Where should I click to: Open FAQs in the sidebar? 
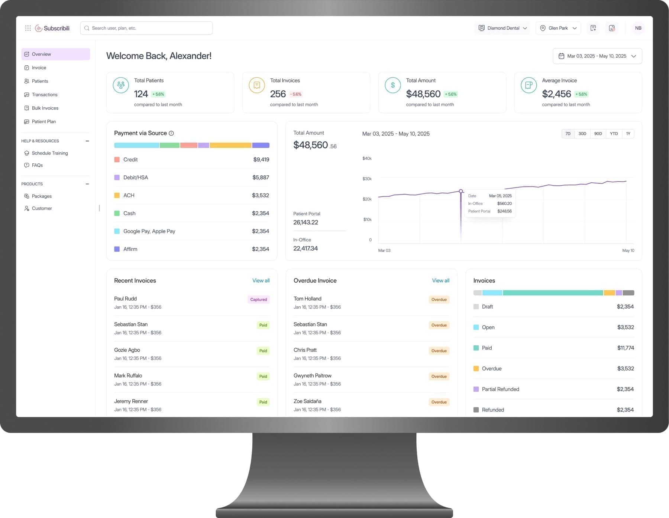[x=55, y=165]
